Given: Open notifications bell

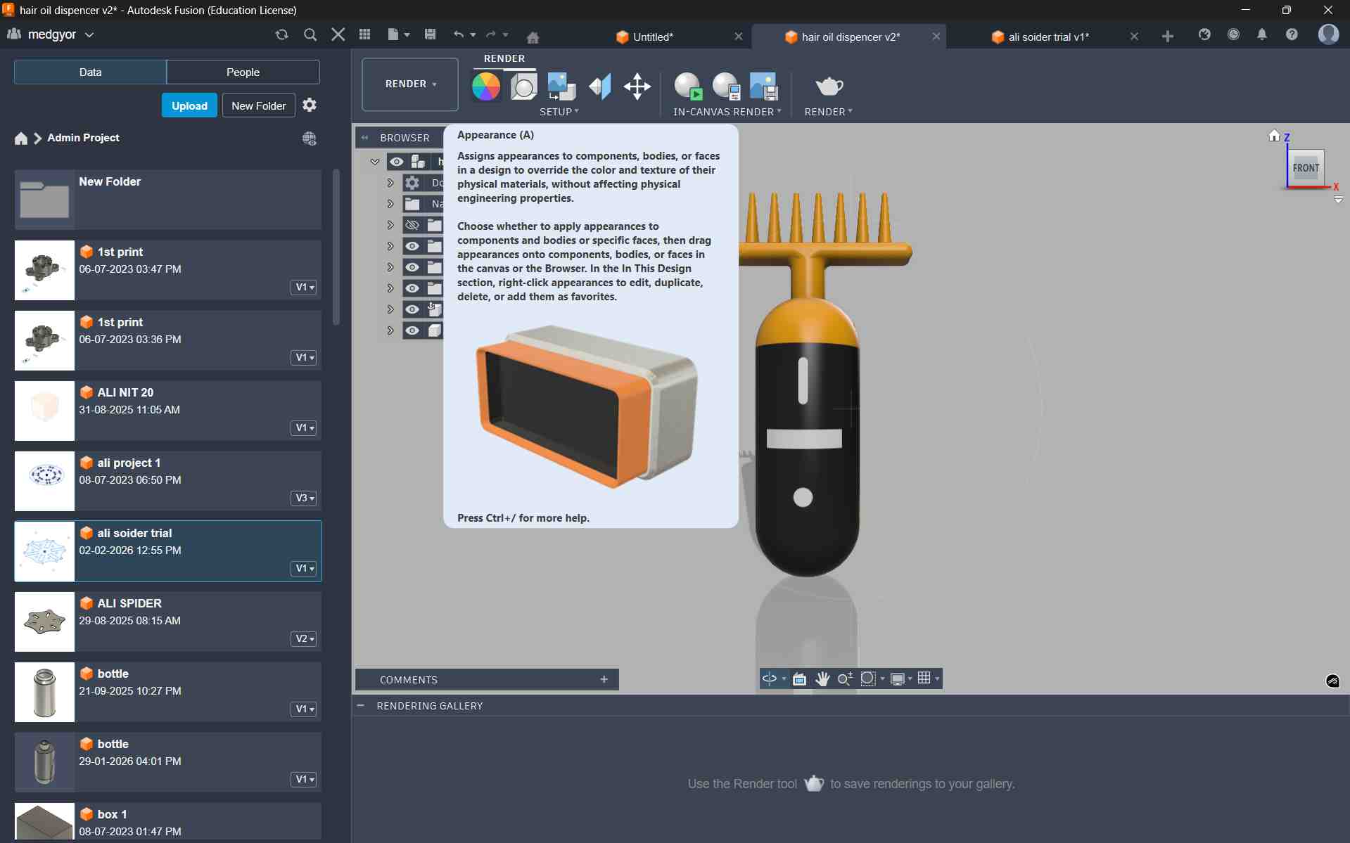Looking at the screenshot, I should coord(1262,34).
